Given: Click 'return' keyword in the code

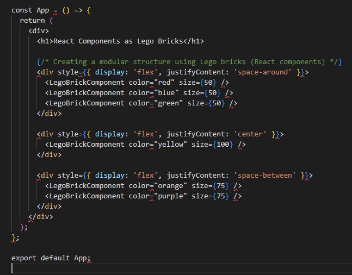Looking at the screenshot, I should (x=32, y=21).
